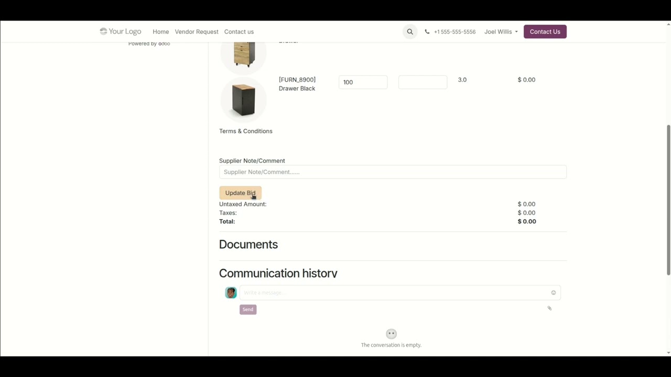Click the Powered by Odoo link
The width and height of the screenshot is (671, 377).
[x=149, y=43]
